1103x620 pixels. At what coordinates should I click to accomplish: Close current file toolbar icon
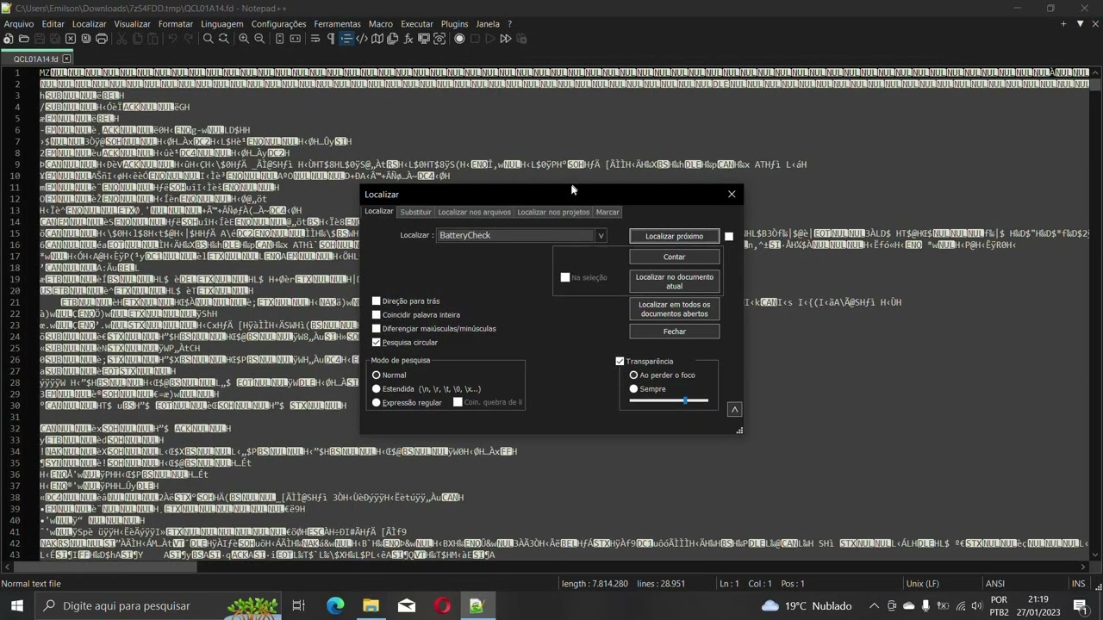[x=71, y=39]
